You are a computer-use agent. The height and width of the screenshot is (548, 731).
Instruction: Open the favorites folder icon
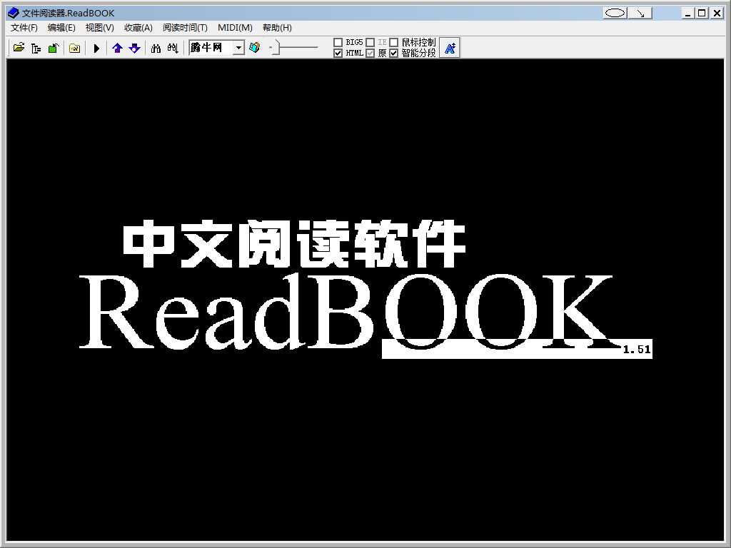point(74,48)
